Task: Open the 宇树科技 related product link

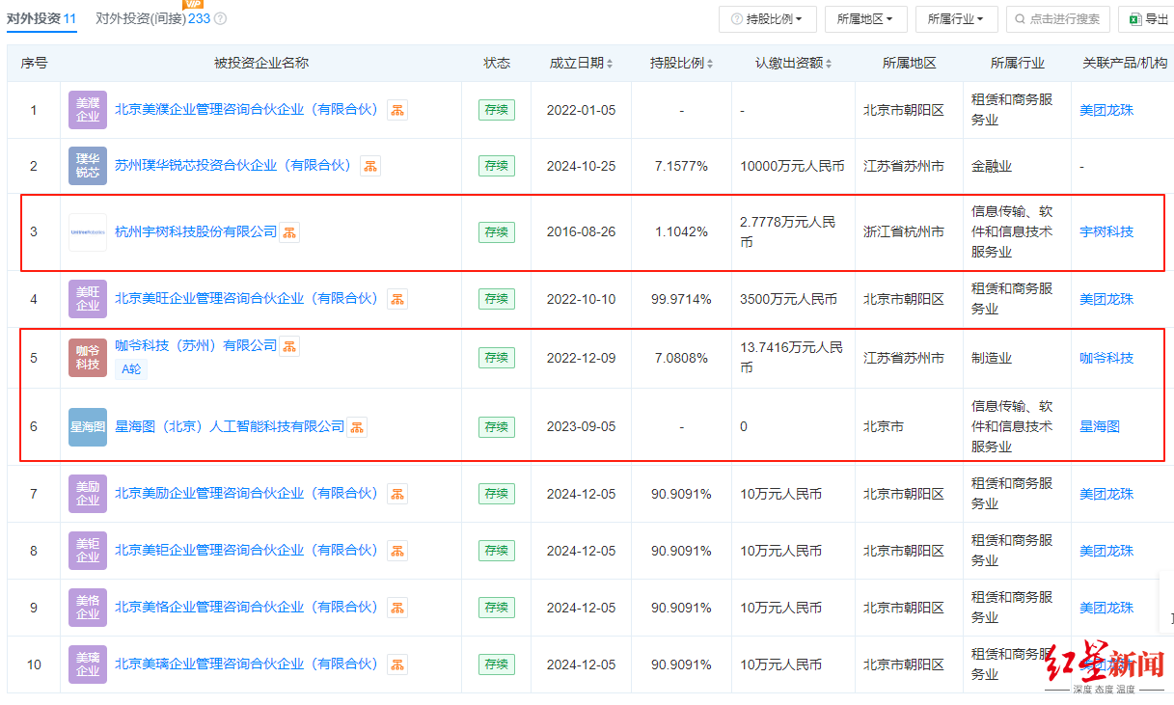Action: coord(1106,232)
